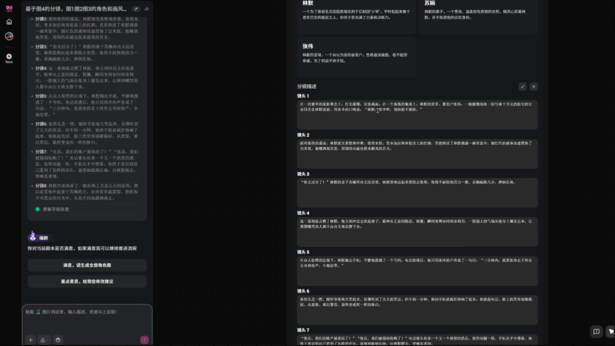Click the 满意，请生成全部角色图 button
This screenshot has height=346, width=615.
(87, 265)
